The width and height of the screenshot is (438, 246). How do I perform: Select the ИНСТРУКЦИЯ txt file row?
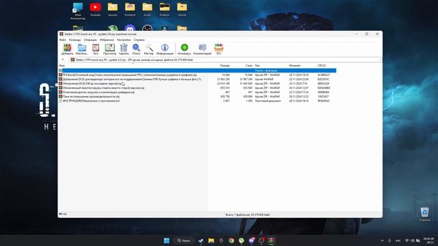tap(197, 100)
